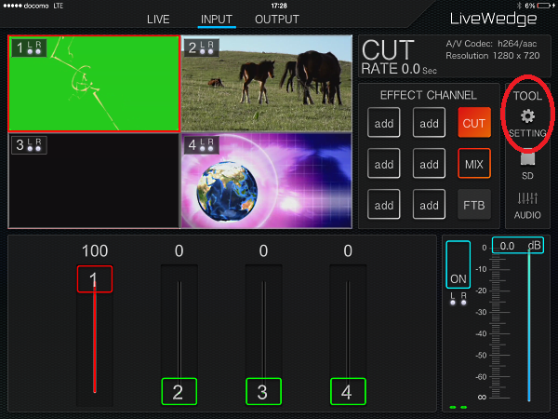Click the green channel 2 fader handle
The image size is (558, 419).
tap(179, 392)
